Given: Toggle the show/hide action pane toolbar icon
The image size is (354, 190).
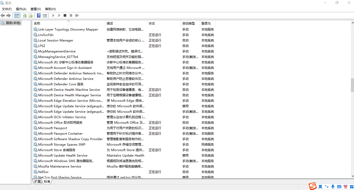Looking at the screenshot, I should (x=45, y=15).
